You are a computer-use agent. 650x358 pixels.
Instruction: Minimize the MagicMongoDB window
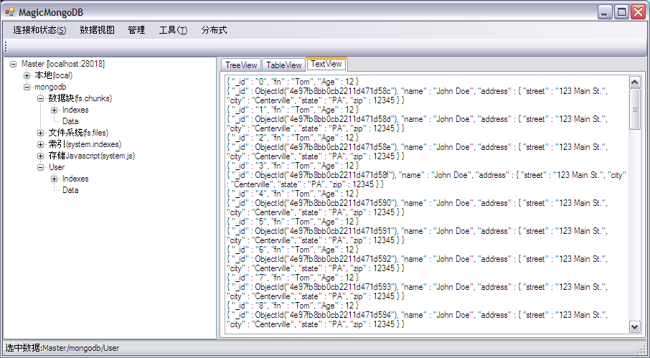pos(606,12)
